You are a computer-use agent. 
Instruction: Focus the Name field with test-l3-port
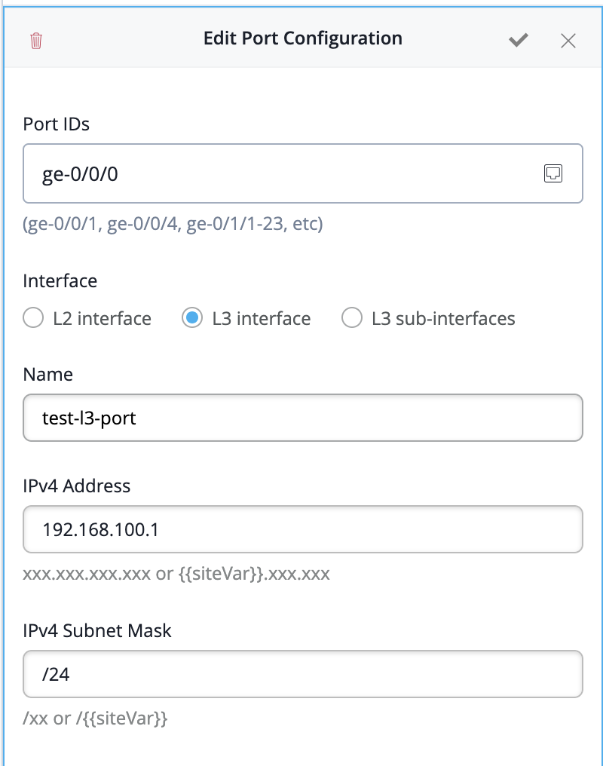tap(301, 418)
